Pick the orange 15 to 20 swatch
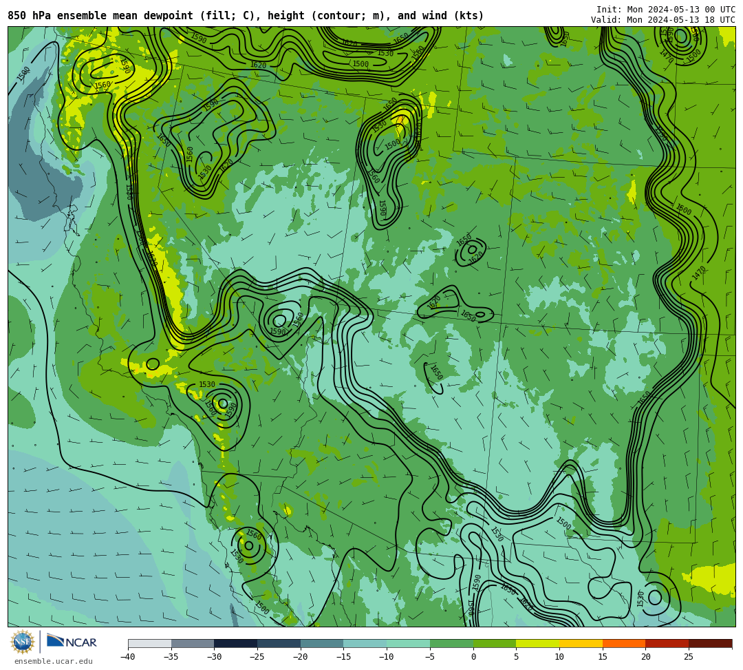The height and width of the screenshot is (670, 743). [624, 643]
